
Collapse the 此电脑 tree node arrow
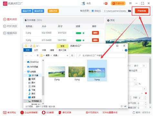coord(25,72)
